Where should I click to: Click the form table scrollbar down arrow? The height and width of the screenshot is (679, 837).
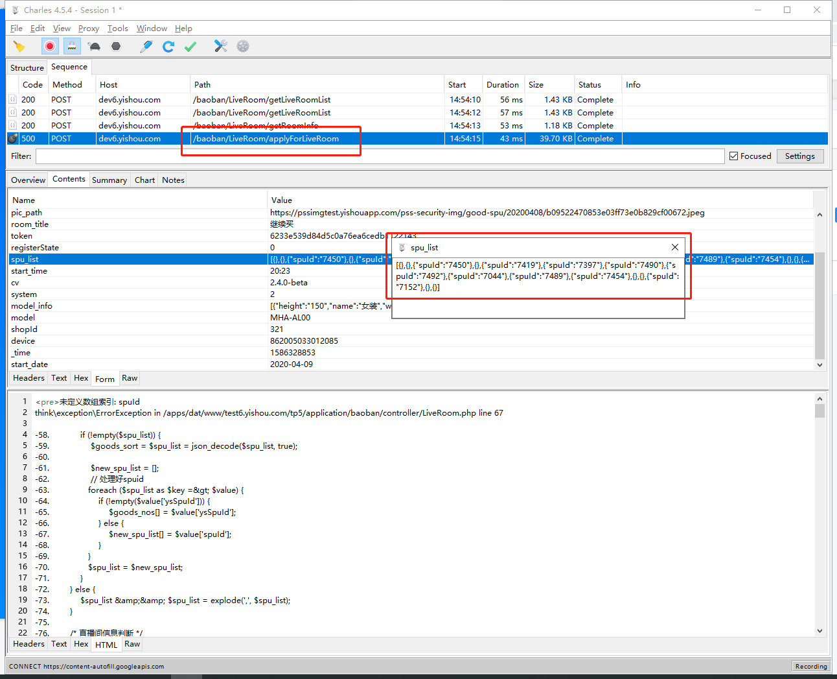pos(820,365)
